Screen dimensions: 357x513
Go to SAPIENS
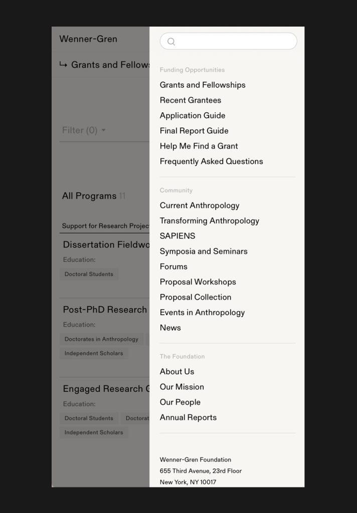coord(177,236)
